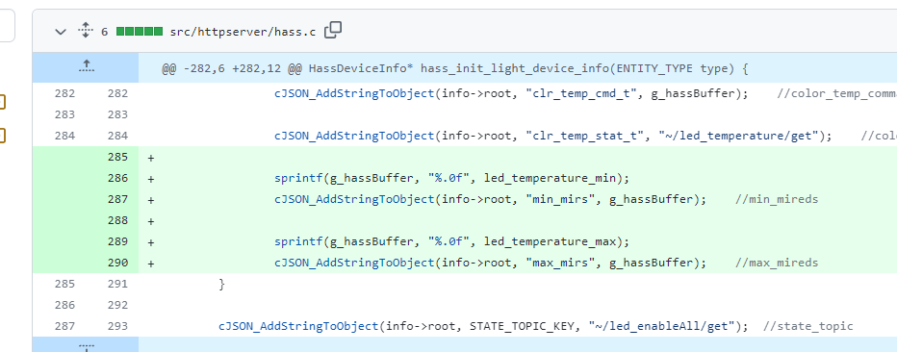Screen dimensions: 897x352
Task: Click the changed lines count 6
Action: [104, 32]
